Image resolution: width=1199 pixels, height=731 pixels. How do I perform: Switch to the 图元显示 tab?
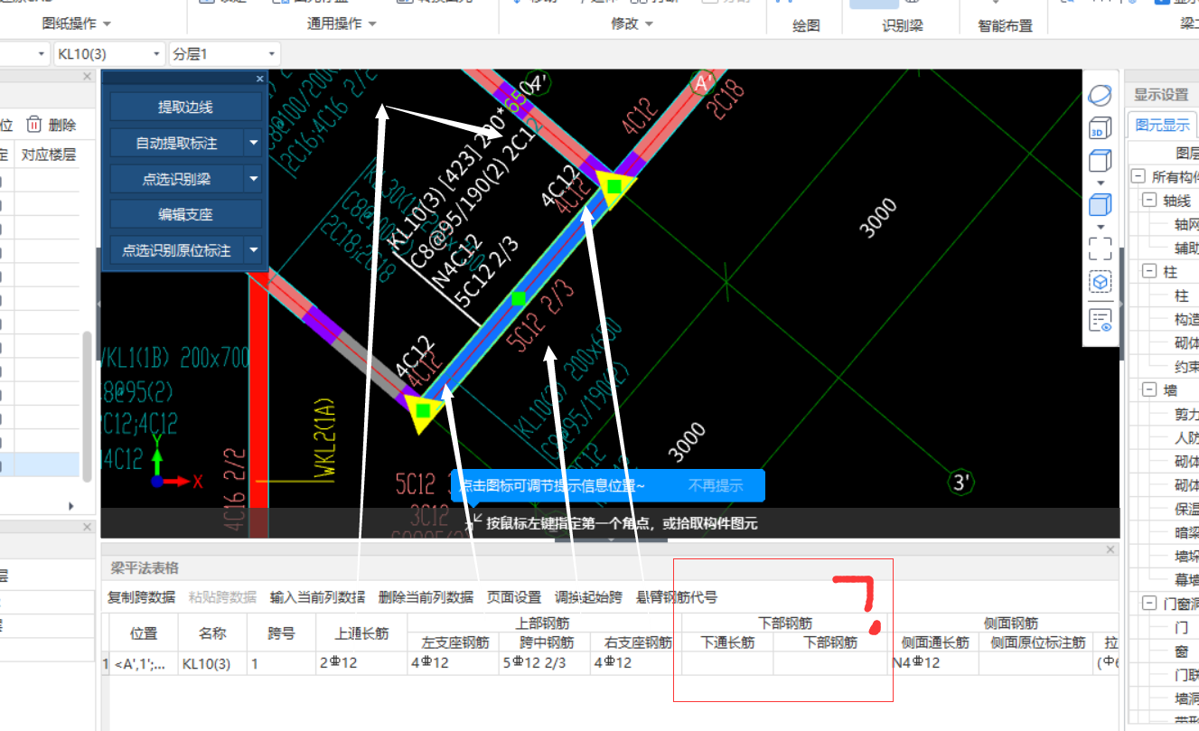tap(1162, 125)
